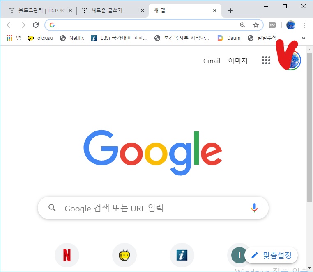Focus the Google search or URL box

point(153,208)
